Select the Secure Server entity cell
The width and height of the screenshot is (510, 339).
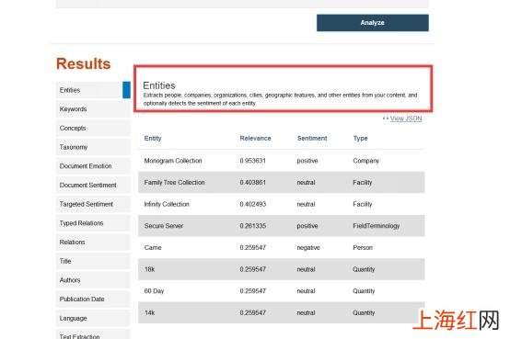click(164, 226)
